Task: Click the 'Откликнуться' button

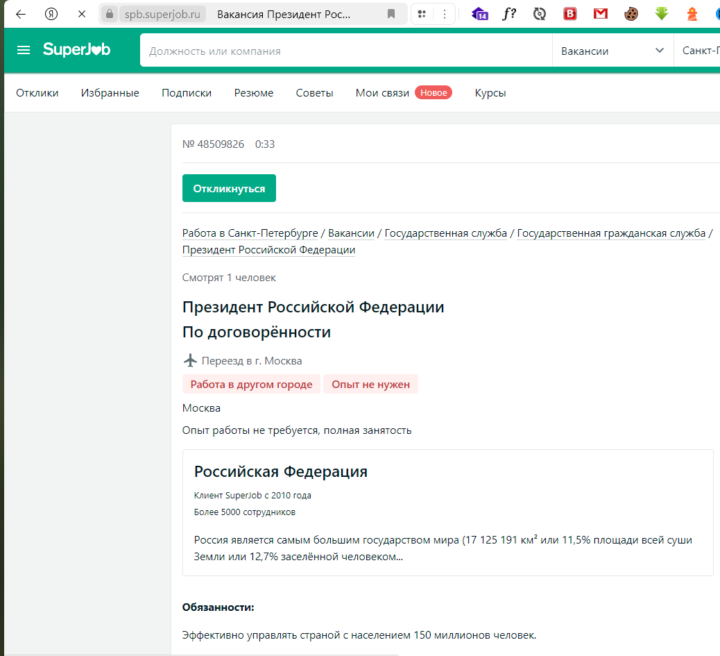Action: pyautogui.click(x=229, y=187)
